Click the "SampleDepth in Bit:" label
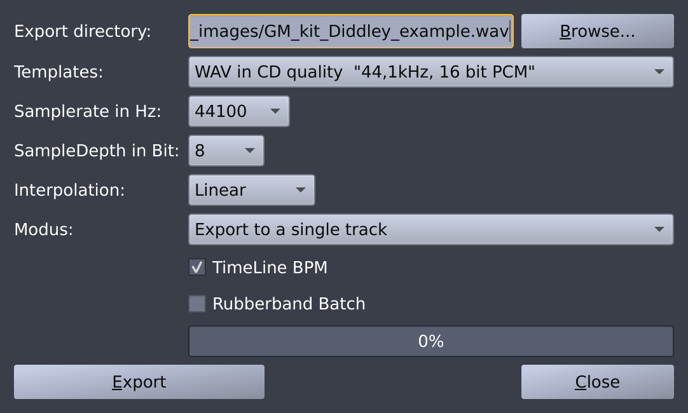Screen dimensions: 688x413 pos(97,151)
